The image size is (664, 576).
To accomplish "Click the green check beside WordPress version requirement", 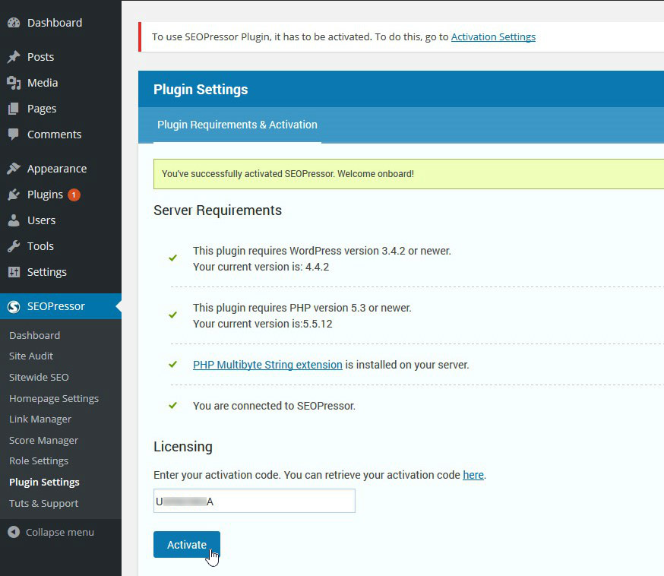I will (x=172, y=258).
